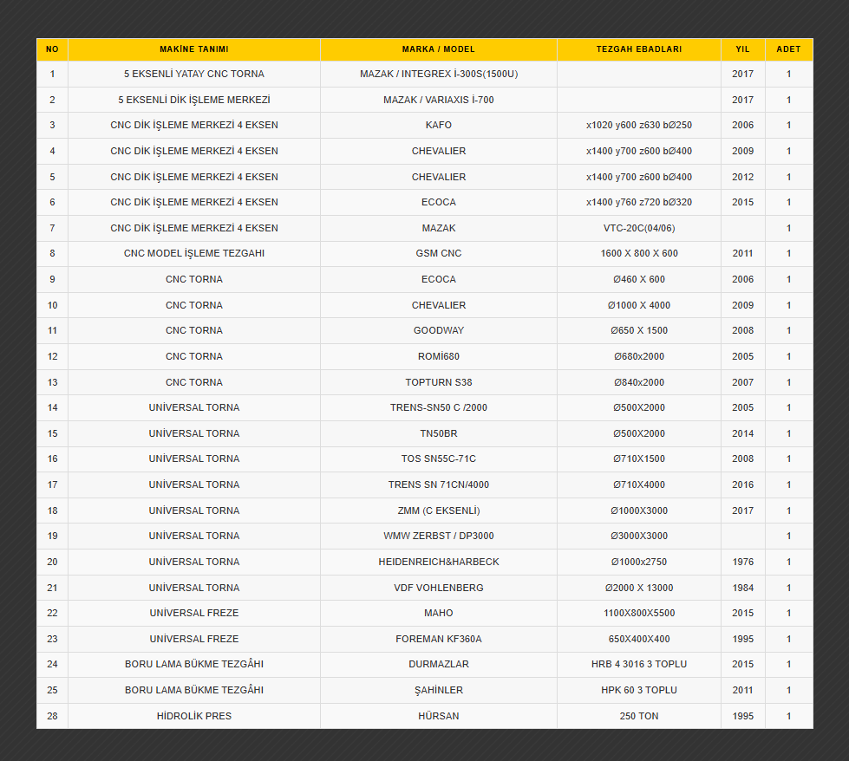Click Ø3000X3000 dimension cell
The height and width of the screenshot is (761, 849).
639,536
